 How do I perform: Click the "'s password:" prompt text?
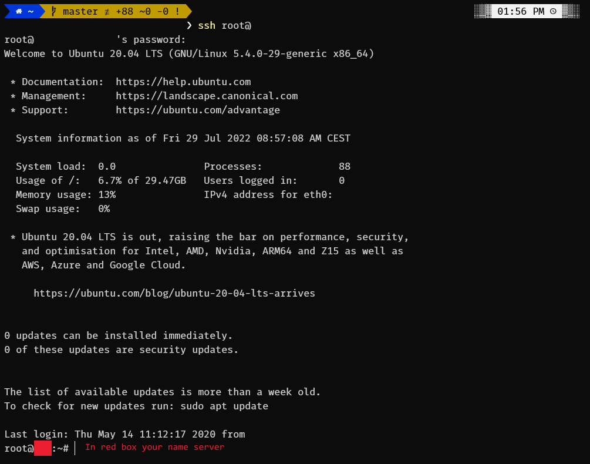[x=151, y=39]
